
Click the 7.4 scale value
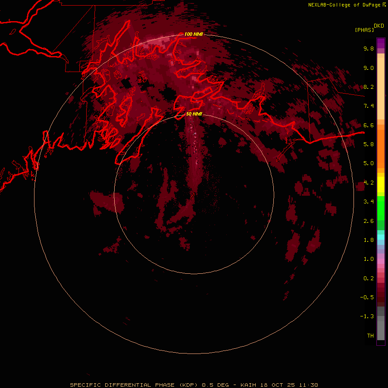pos(369,106)
